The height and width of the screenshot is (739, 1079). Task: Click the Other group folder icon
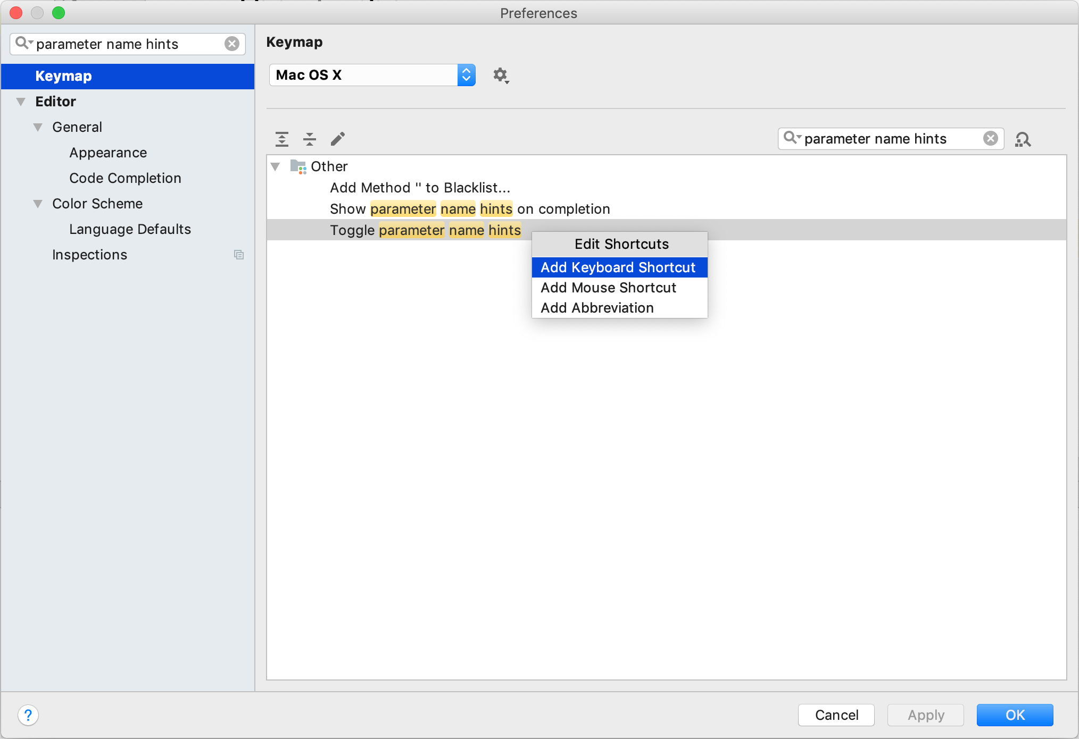click(298, 166)
